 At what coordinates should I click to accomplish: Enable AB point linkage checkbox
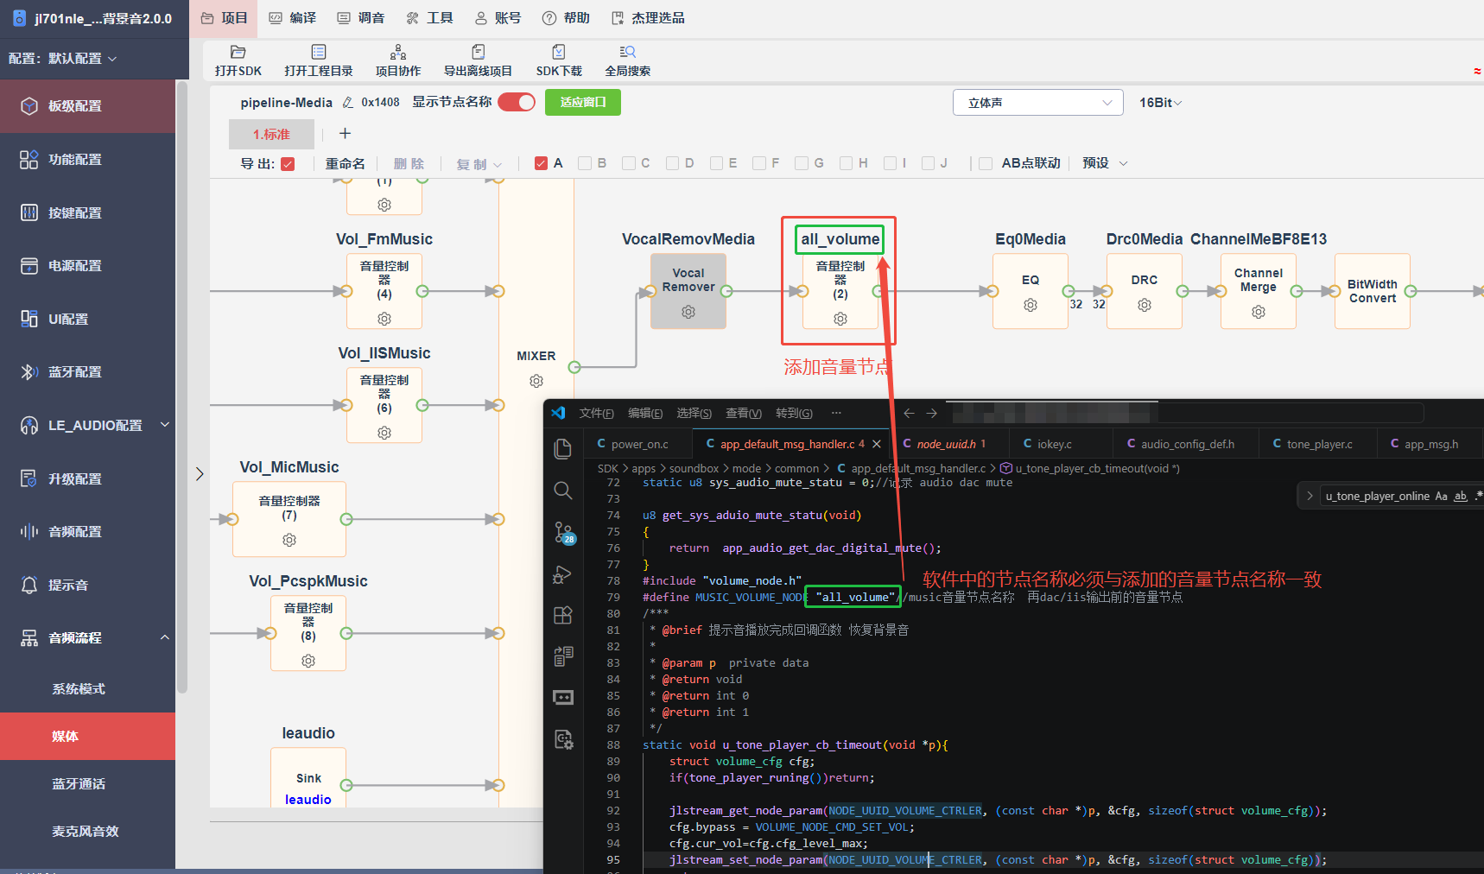986,163
